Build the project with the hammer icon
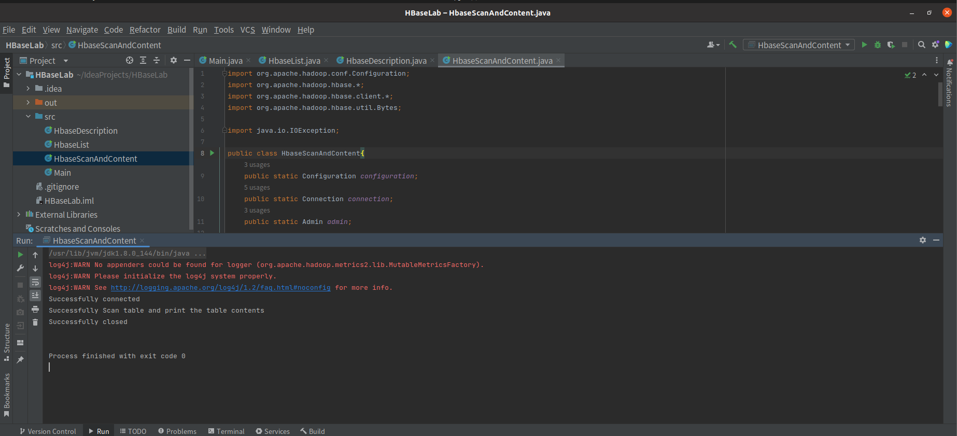Image resolution: width=957 pixels, height=436 pixels. click(733, 45)
